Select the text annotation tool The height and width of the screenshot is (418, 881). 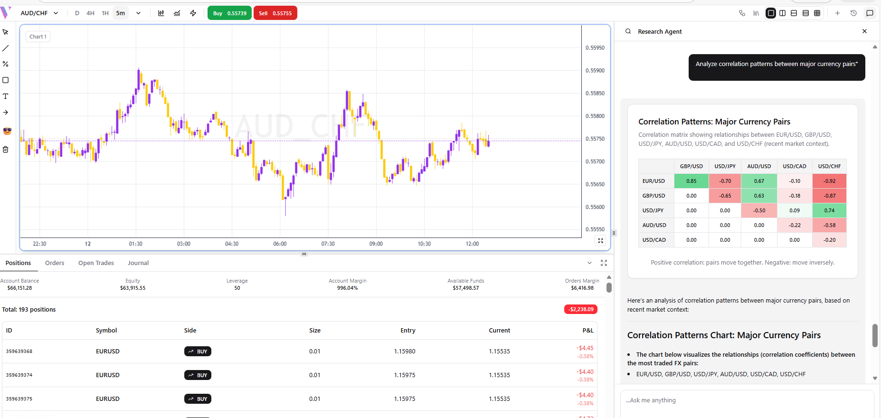point(6,96)
